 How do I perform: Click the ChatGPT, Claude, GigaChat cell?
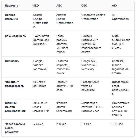tap(120, 67)
